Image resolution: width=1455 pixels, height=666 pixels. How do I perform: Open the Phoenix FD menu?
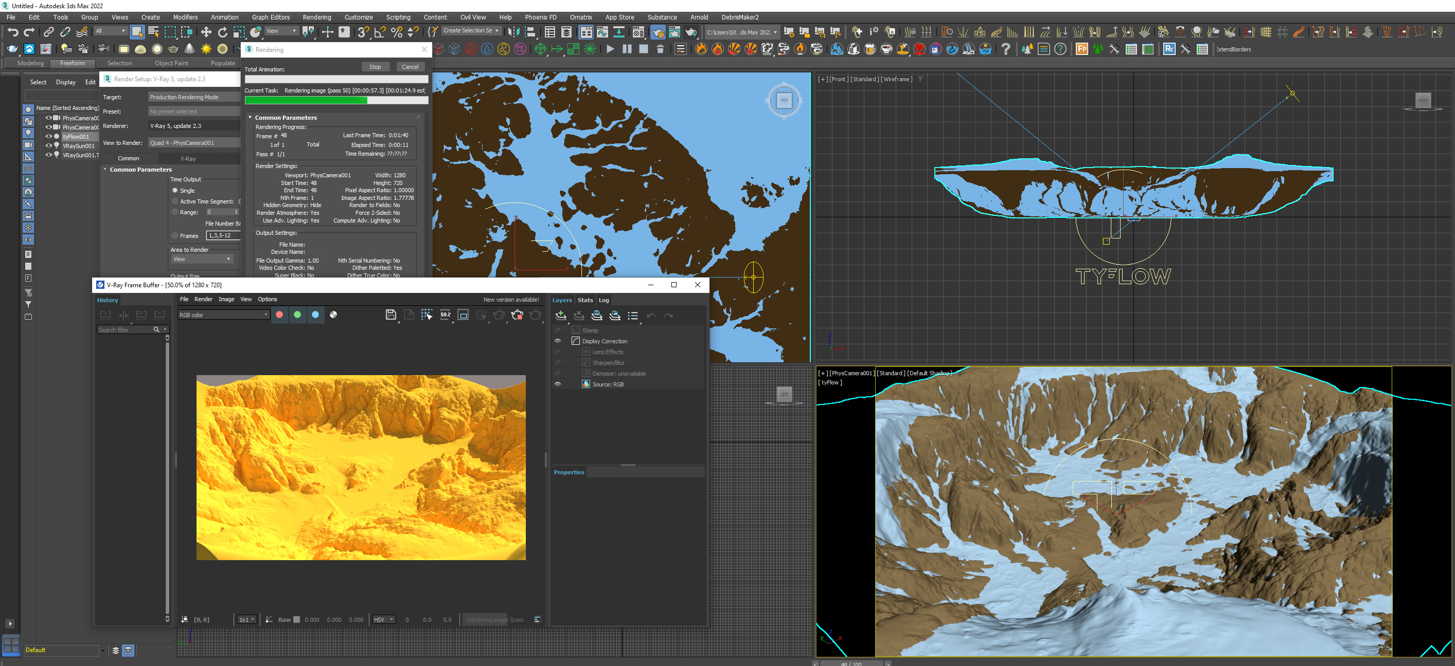pyautogui.click(x=540, y=17)
